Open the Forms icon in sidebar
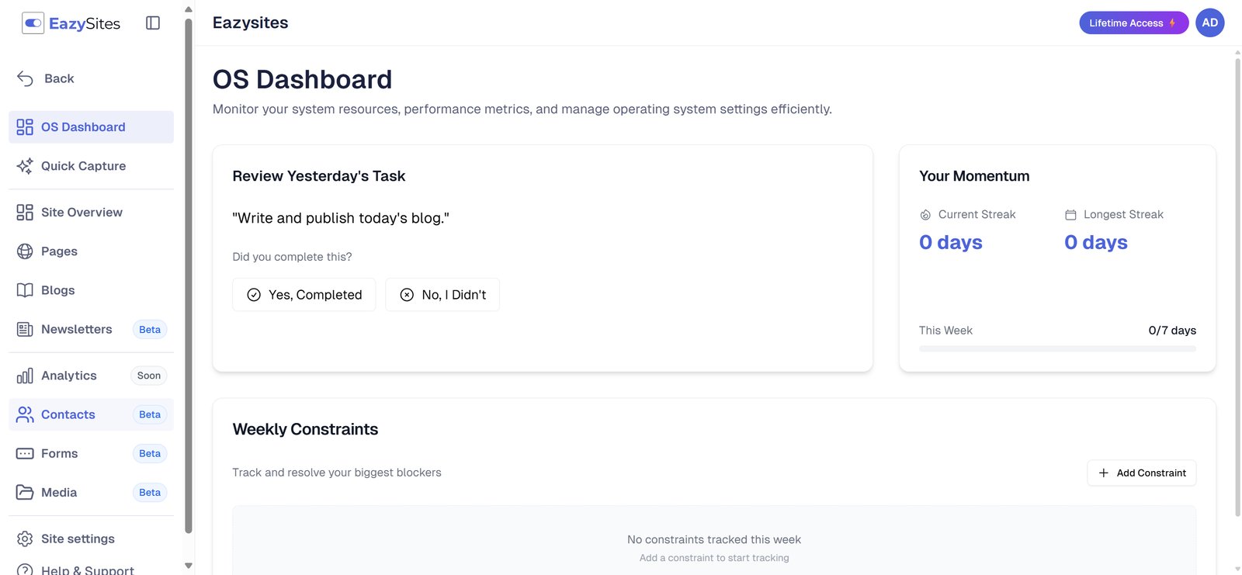 click(25, 454)
